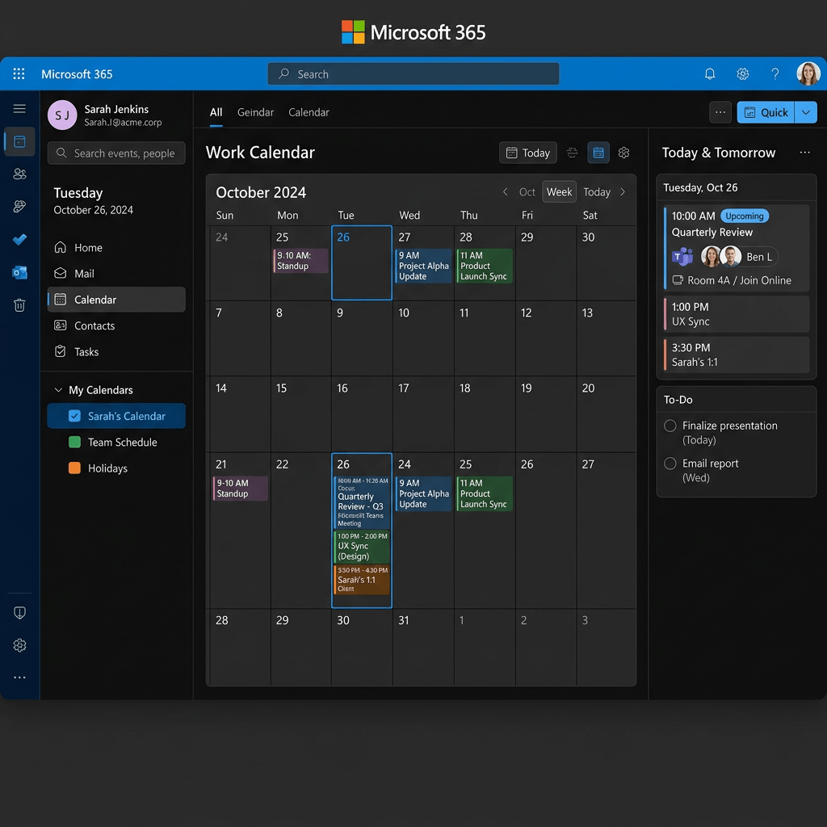Open the Work Calendar settings gear
Screen dimensions: 827x827
coord(624,153)
